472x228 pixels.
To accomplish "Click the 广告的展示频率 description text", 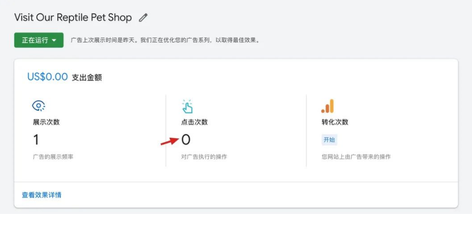I will point(53,157).
